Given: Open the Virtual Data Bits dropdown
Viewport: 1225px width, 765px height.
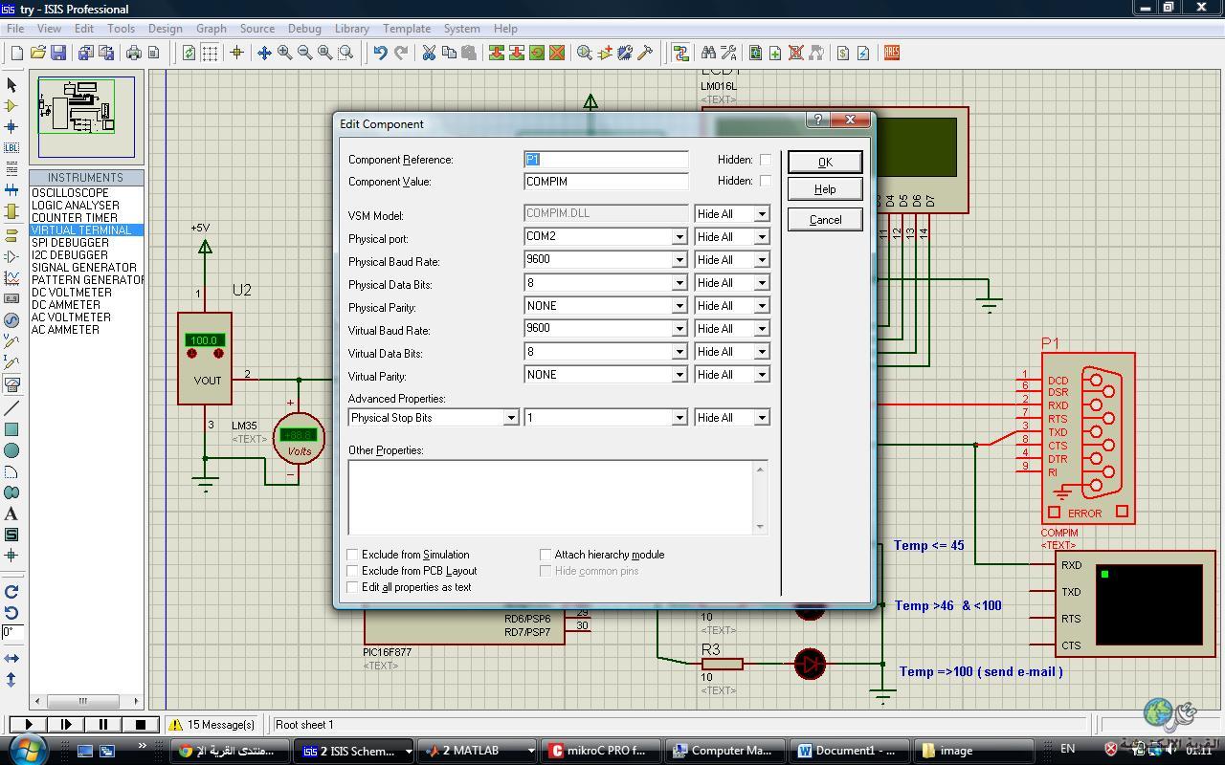Looking at the screenshot, I should pos(679,352).
